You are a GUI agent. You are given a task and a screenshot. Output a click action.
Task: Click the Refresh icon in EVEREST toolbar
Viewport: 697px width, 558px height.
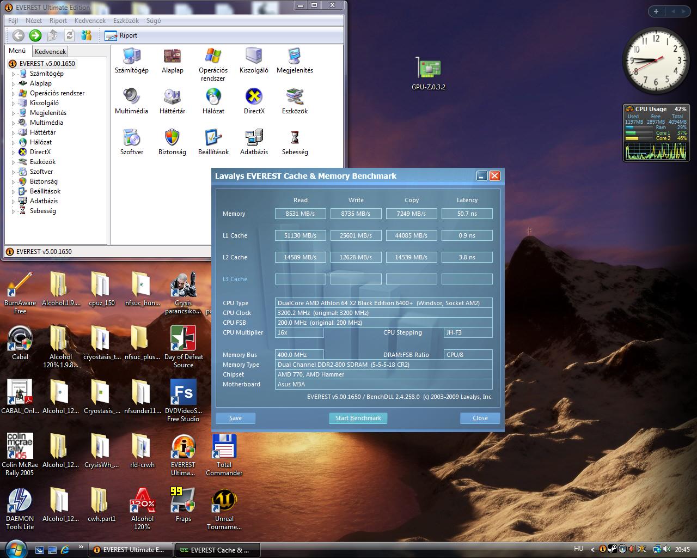tap(69, 35)
